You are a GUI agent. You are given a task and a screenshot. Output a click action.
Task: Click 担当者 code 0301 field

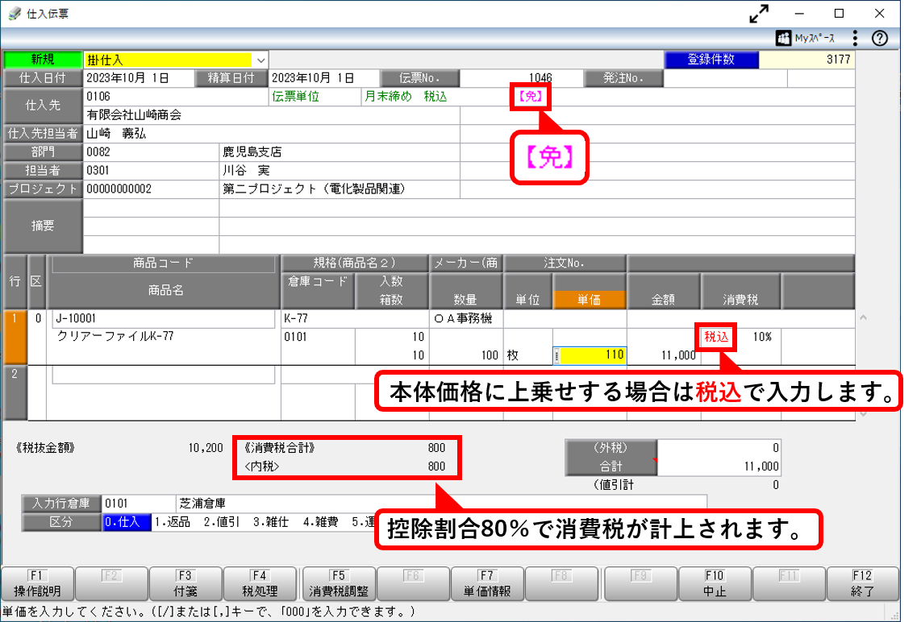[x=151, y=171]
